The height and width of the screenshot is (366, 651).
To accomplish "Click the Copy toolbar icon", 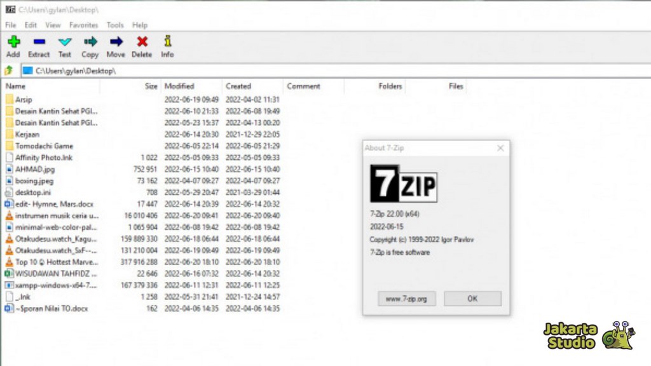I will (90, 41).
